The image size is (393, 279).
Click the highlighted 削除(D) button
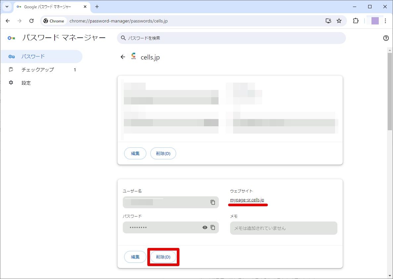point(163,257)
